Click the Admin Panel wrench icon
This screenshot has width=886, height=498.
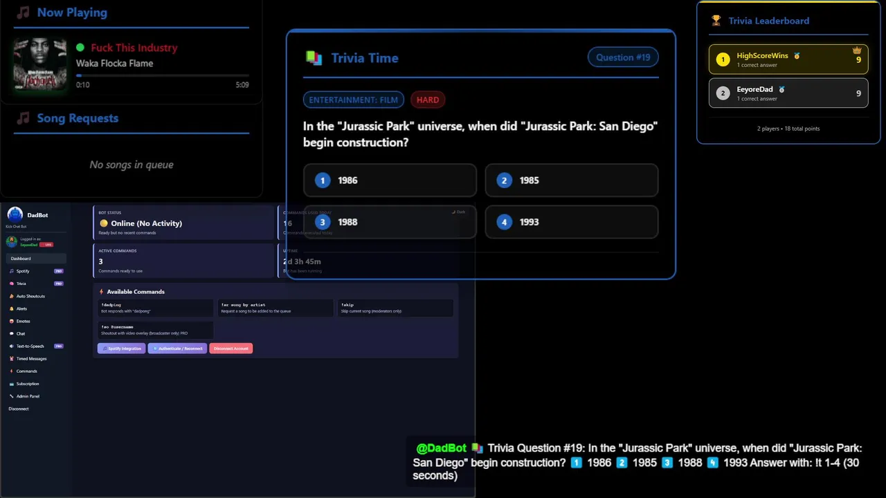[11, 396]
